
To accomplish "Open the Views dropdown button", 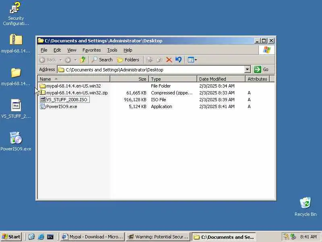I will (x=192, y=60).
